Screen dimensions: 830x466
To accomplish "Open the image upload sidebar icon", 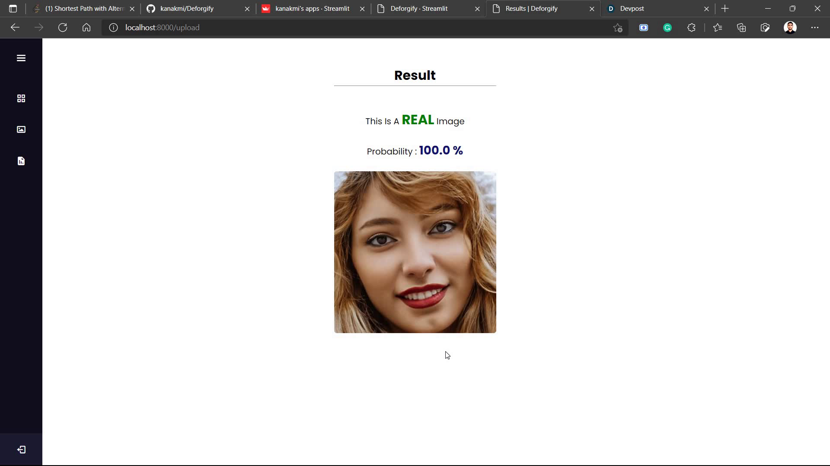I will pos(21,129).
